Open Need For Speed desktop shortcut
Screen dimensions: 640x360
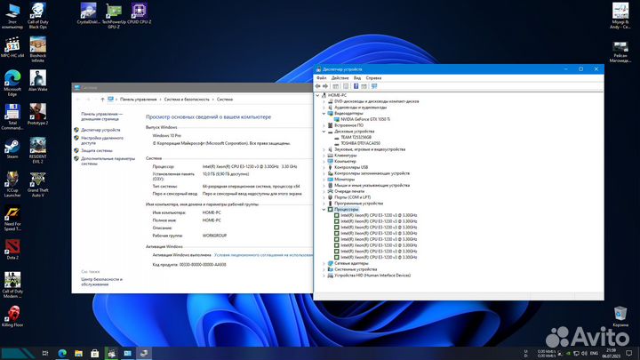click(x=12, y=219)
